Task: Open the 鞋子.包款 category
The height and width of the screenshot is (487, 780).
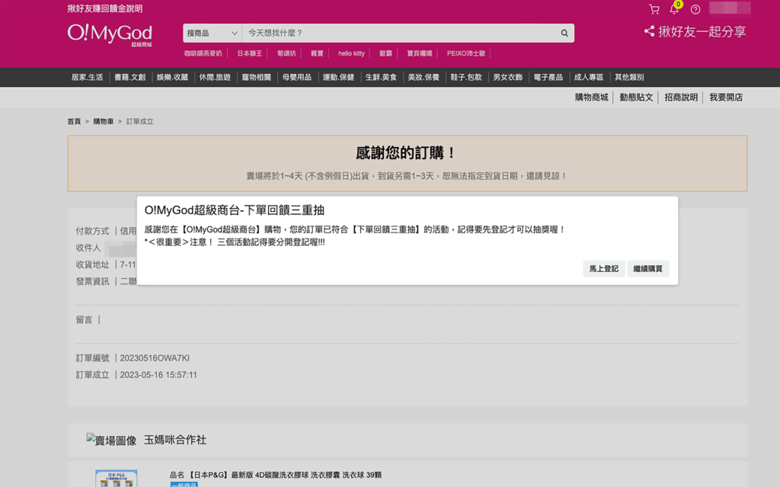Action: pyautogui.click(x=466, y=77)
